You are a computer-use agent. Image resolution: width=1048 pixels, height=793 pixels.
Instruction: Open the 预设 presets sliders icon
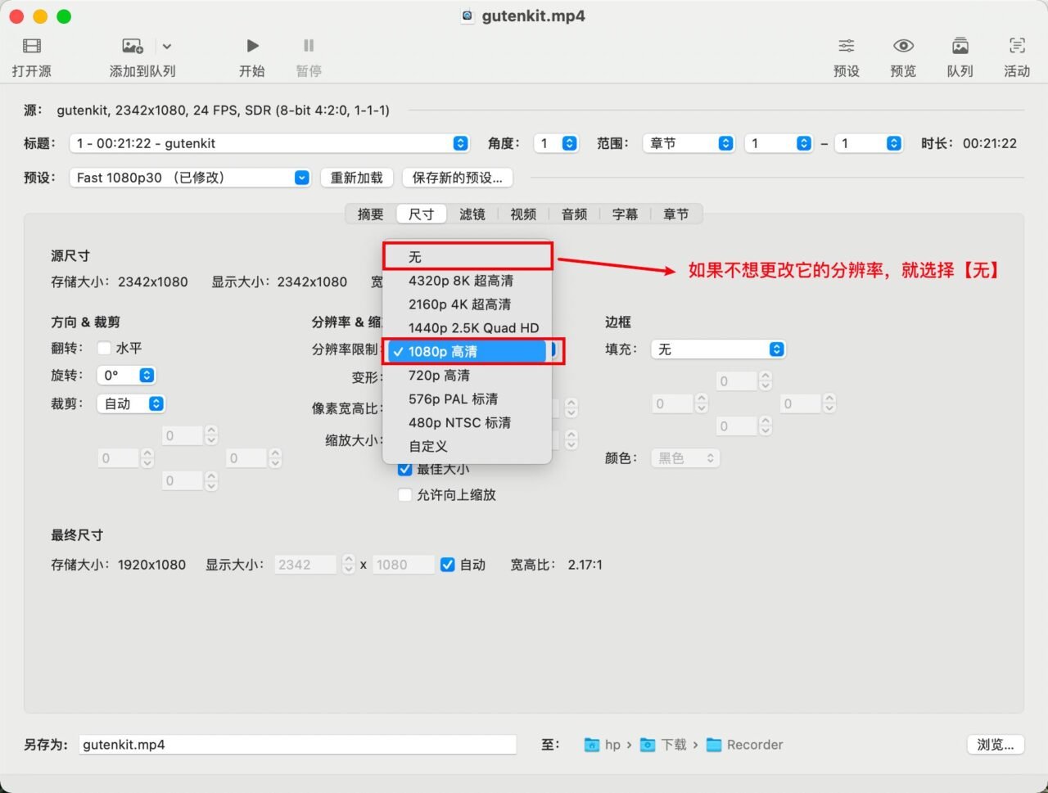(x=846, y=46)
